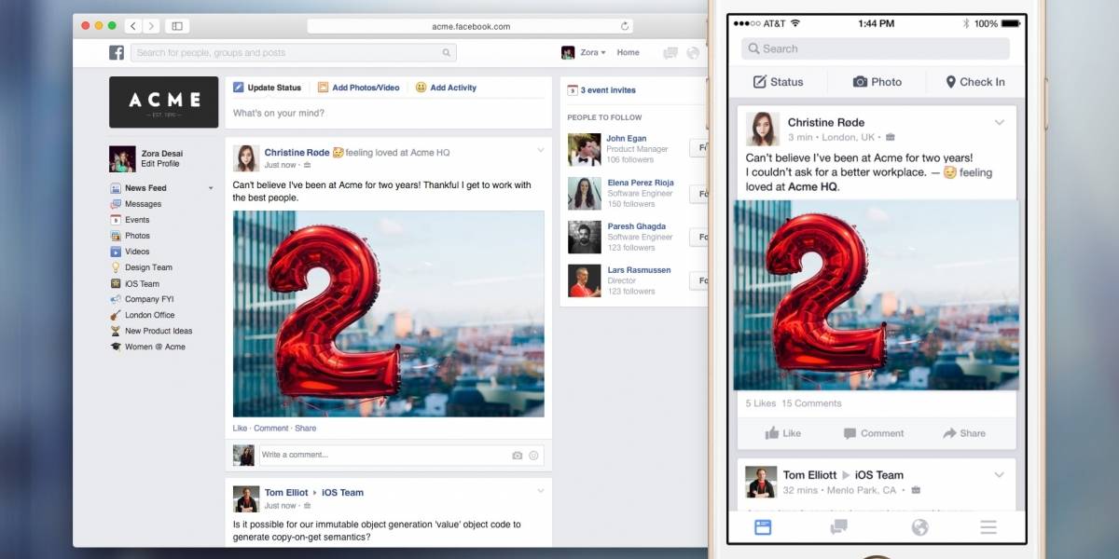Open the chevron on Tom Elliott's phone post
1119x559 pixels.
(x=1000, y=475)
